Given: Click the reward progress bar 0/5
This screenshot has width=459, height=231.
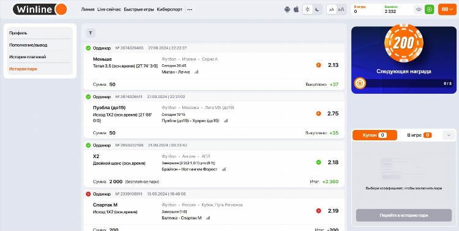Looking at the screenshot, I should pos(404,83).
